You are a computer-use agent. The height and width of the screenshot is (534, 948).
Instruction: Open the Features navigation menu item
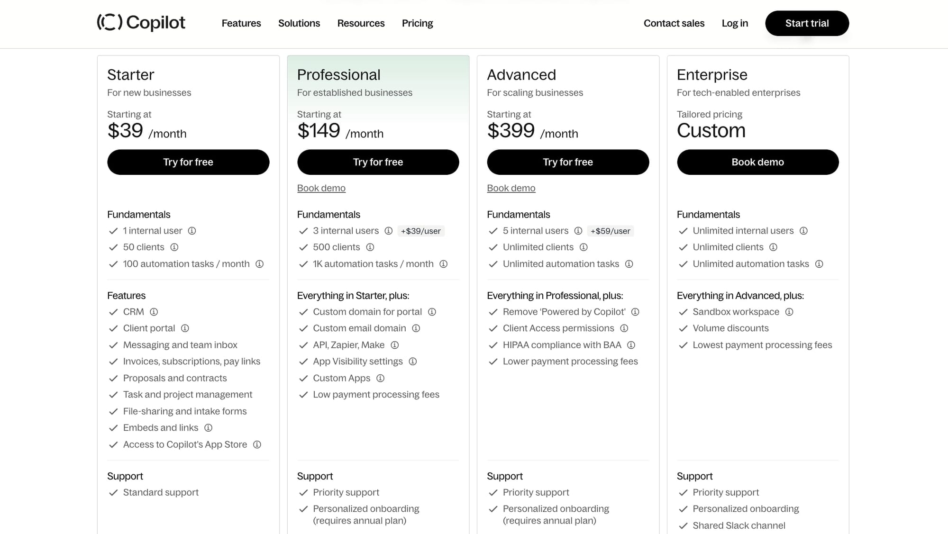(242, 23)
